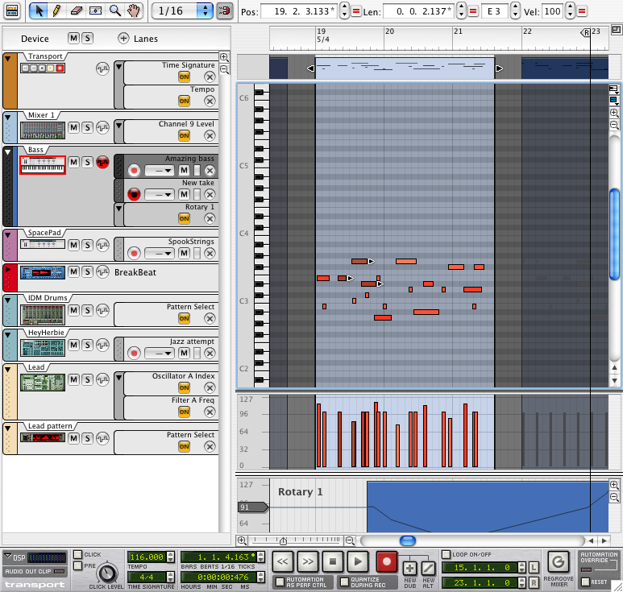Expand the BreakBeat track
Viewport: 623px width, 592px height.
tap(8, 270)
